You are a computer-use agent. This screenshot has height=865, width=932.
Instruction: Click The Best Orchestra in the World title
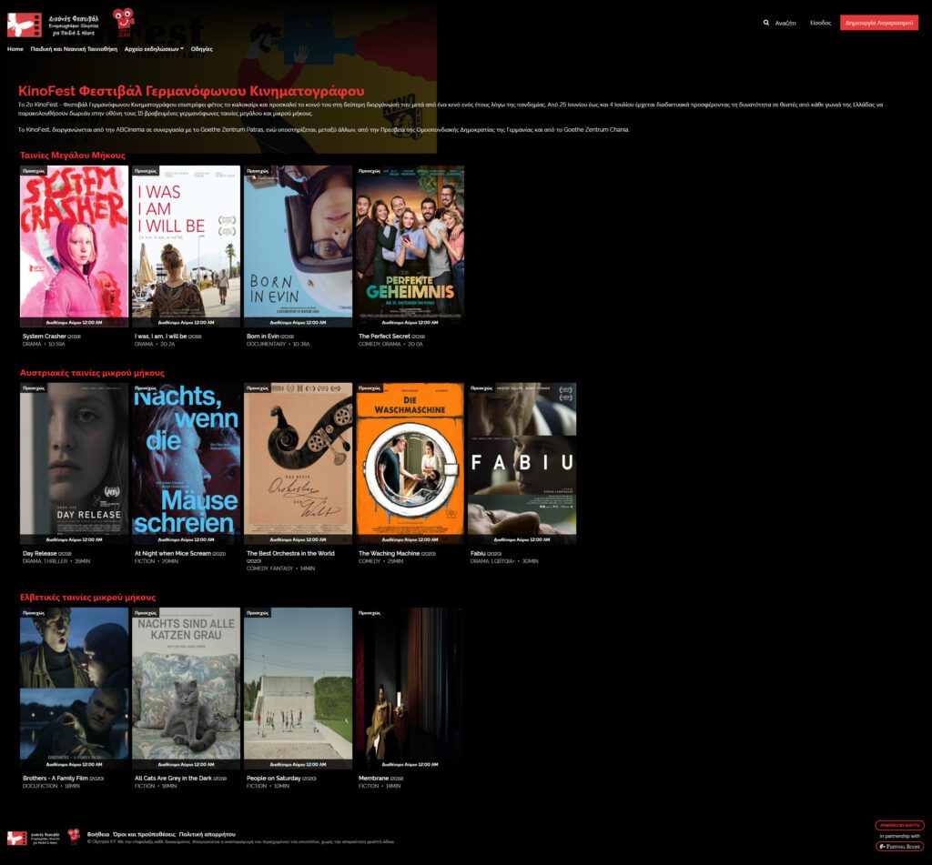point(290,553)
